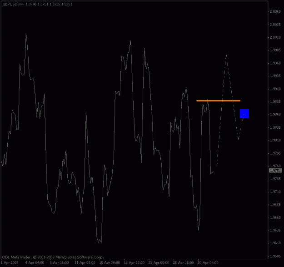Viewport: 284px width, 267px height.
Task: Click the blue square marker on chart
Action: [x=244, y=114]
